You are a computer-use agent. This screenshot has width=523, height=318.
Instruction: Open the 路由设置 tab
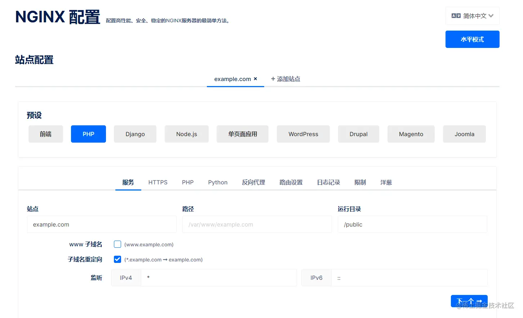[x=291, y=182]
